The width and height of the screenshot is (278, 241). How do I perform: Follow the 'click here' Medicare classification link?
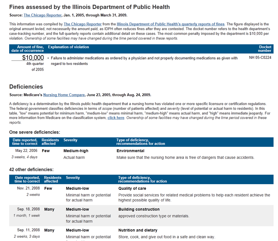coord(116,118)
